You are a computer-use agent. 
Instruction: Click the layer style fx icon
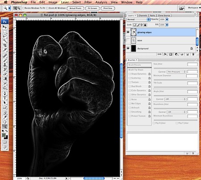point(165,54)
